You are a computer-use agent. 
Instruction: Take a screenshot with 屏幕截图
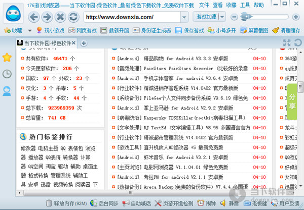(254, 30)
